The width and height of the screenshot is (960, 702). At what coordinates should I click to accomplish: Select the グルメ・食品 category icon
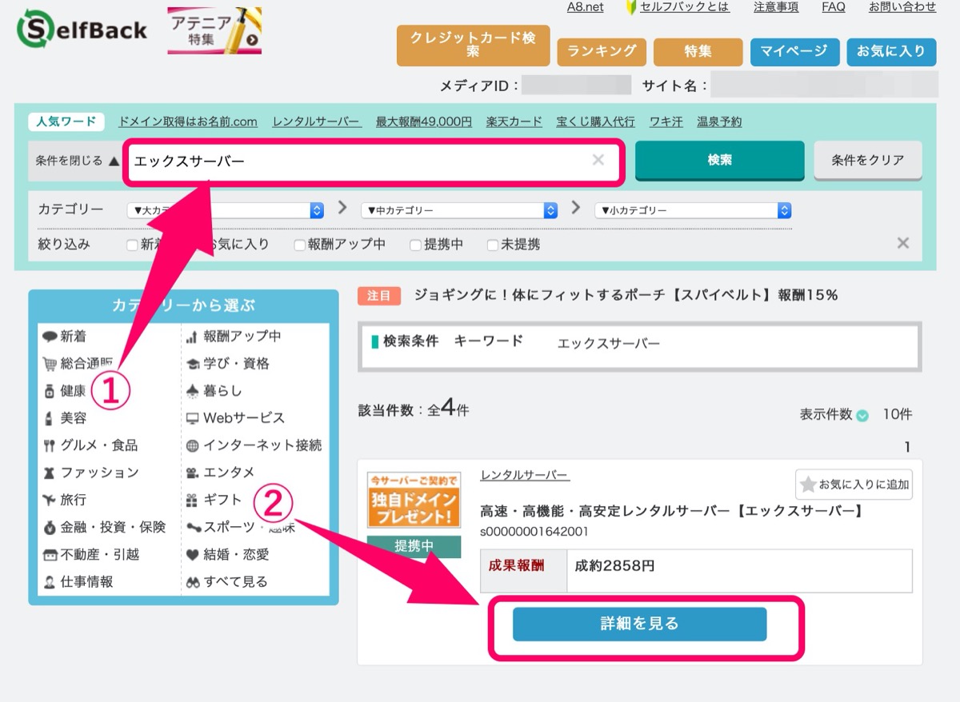click(x=50, y=445)
